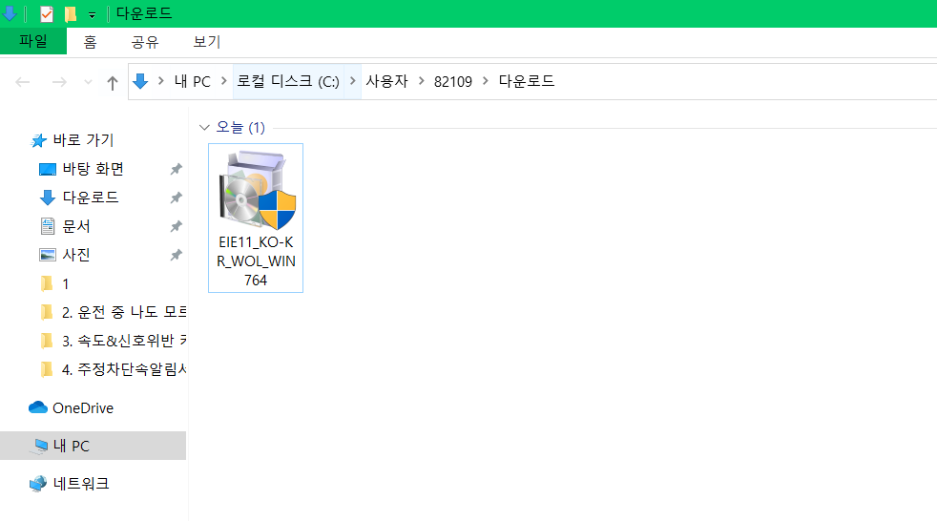Click the pin icon beside 바탕 화면

pyautogui.click(x=176, y=169)
